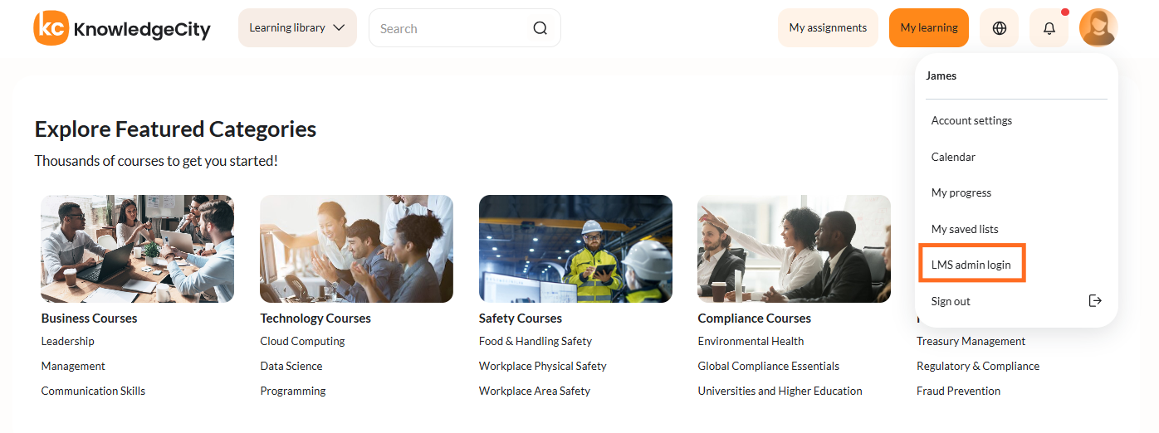Open the Environmental Health link

click(751, 341)
